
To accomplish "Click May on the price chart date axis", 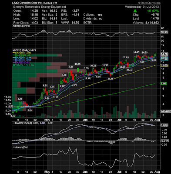I will tap(47, 120).
